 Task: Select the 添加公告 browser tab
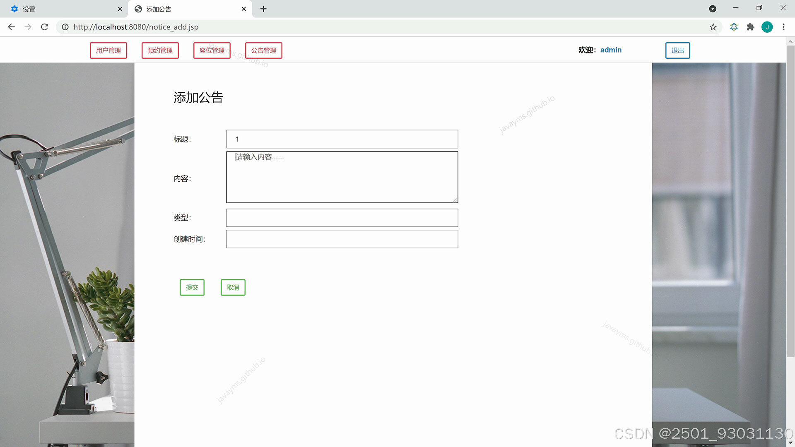click(x=190, y=9)
